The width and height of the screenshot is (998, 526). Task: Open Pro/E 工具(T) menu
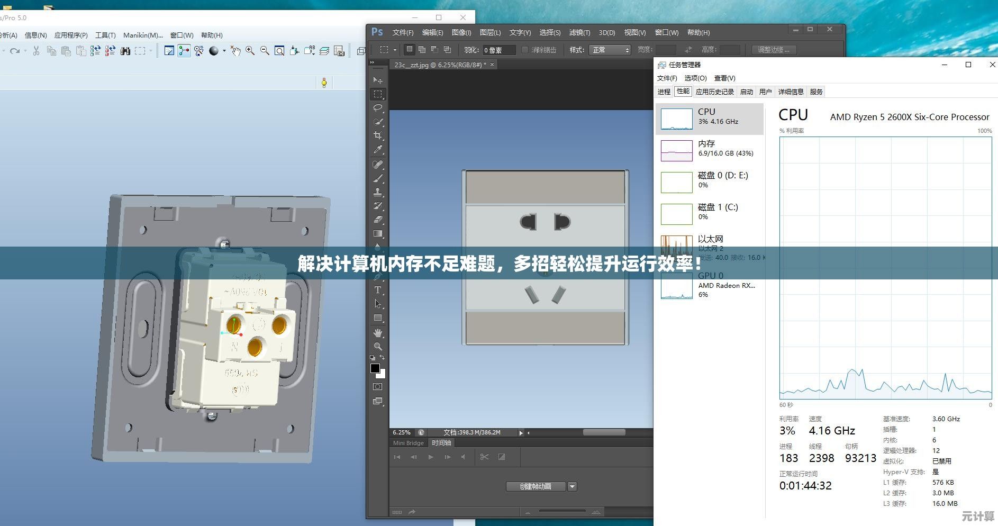click(x=105, y=35)
